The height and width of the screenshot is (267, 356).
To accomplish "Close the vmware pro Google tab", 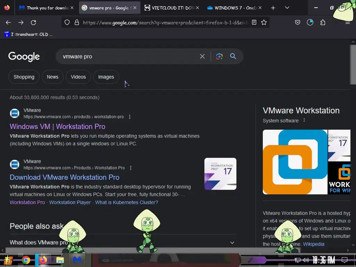I will point(135,8).
